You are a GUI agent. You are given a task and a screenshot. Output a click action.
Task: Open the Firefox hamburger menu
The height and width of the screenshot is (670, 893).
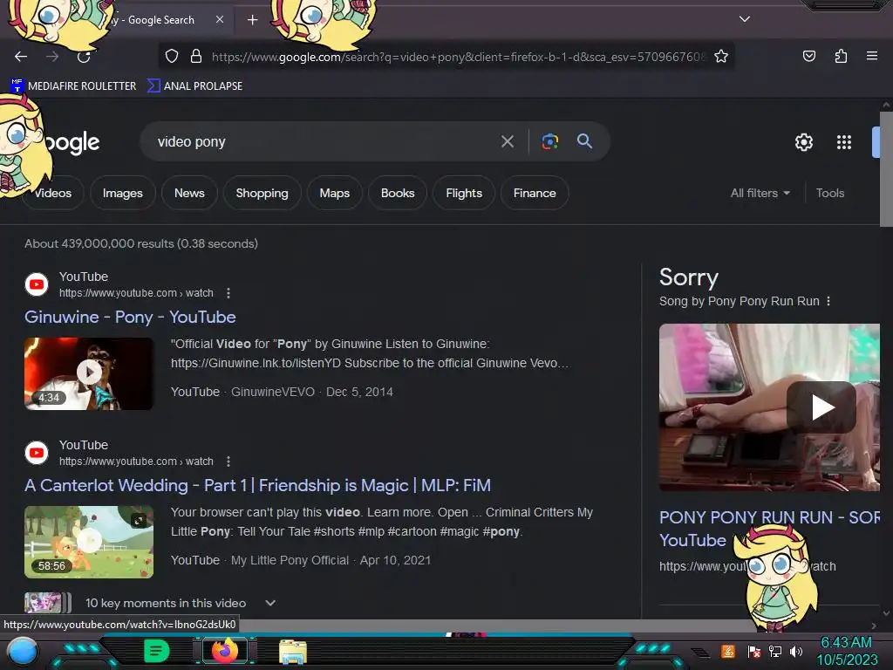click(871, 56)
